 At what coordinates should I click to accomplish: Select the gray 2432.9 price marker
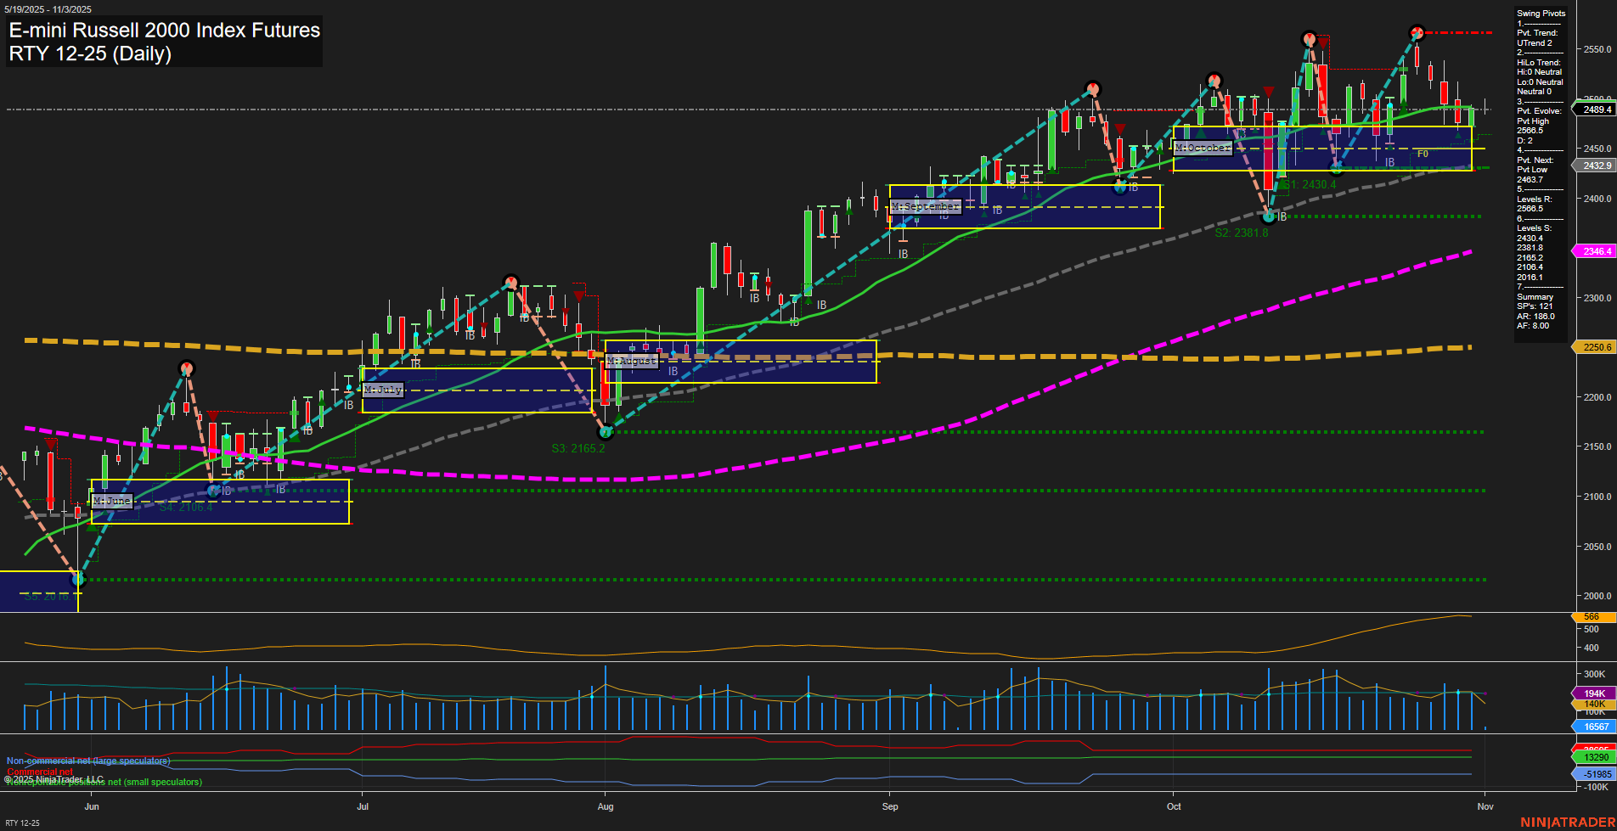click(1597, 166)
